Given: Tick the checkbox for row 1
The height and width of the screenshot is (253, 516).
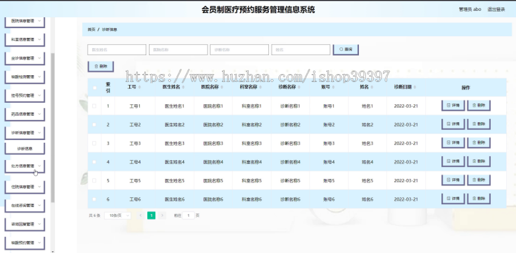Looking at the screenshot, I should (x=95, y=106).
